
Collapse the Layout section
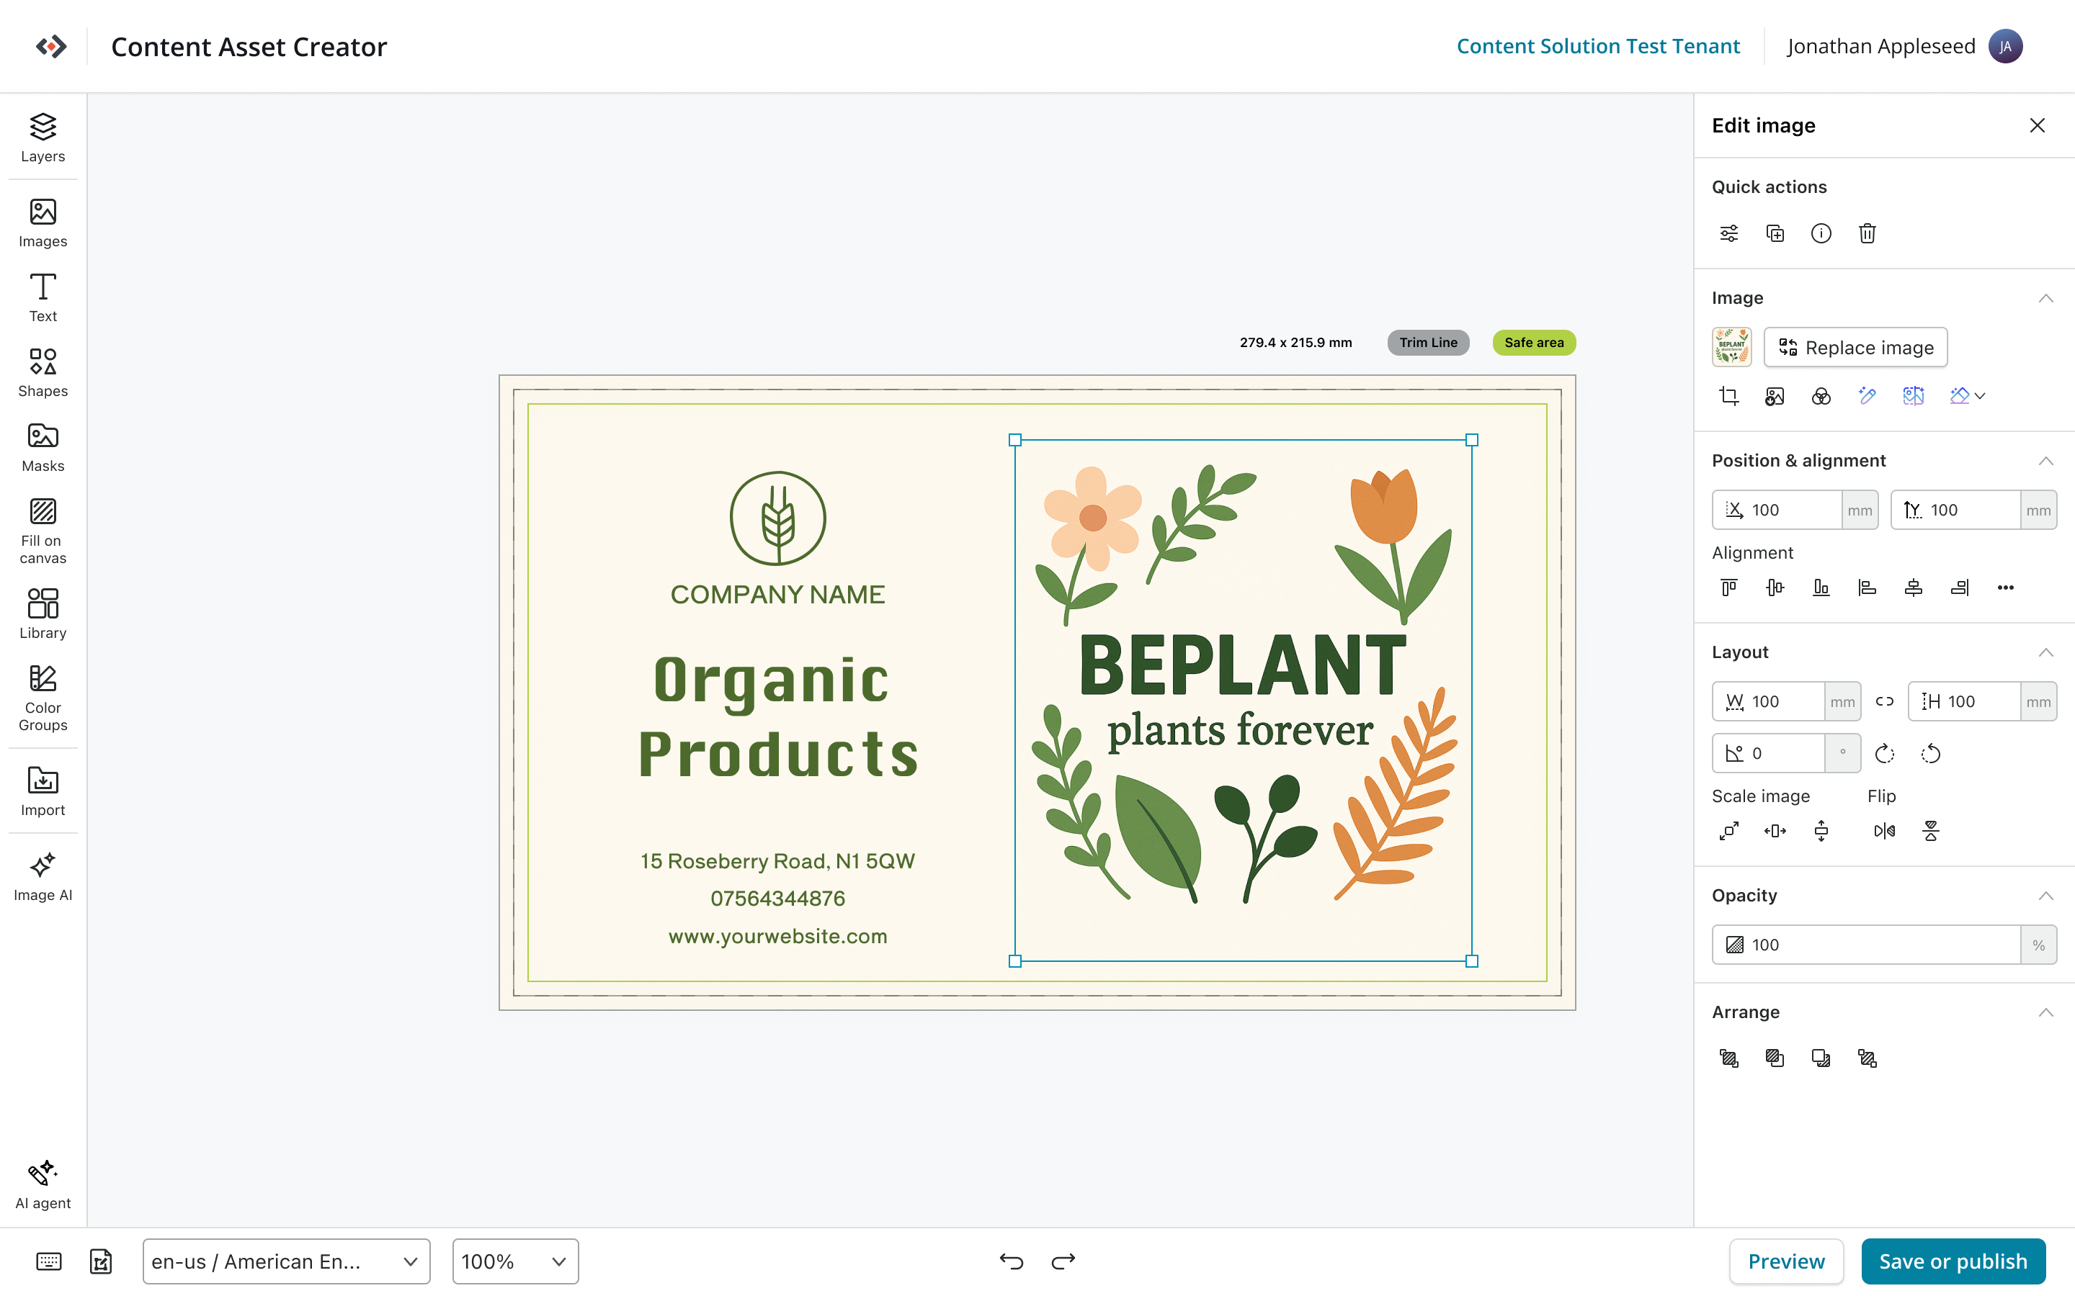pos(2046,652)
